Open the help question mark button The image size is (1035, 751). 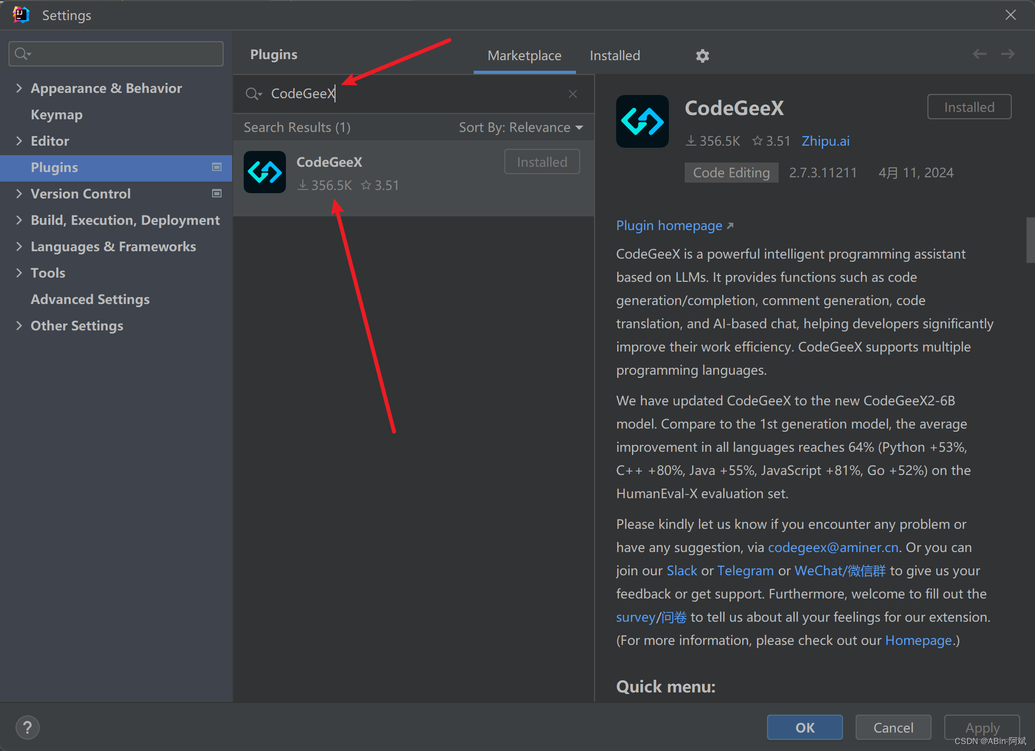(27, 727)
